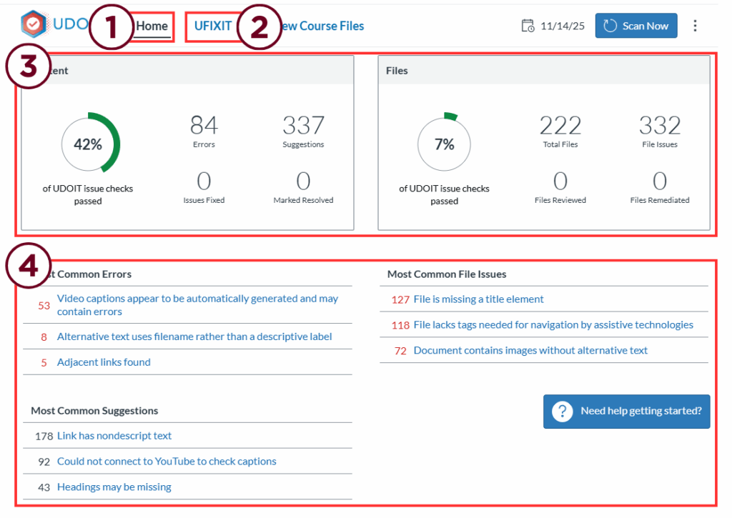Click the question mark help icon
The width and height of the screenshot is (732, 518).
pyautogui.click(x=563, y=412)
